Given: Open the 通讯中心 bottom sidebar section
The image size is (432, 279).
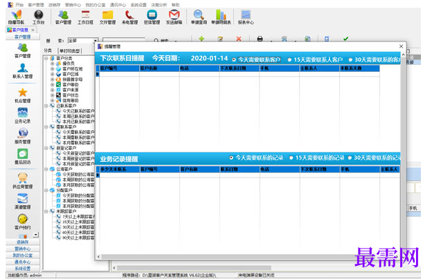Looking at the screenshot, I should click(23, 262).
